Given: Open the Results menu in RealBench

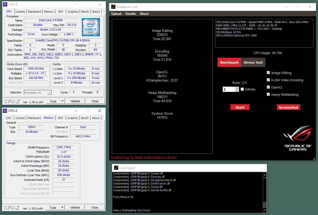Looking at the screenshot, I should pyautogui.click(x=131, y=14).
